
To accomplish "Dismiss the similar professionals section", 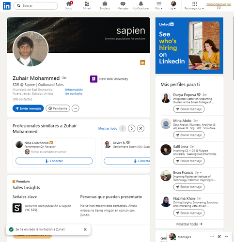I will click(140, 128).
